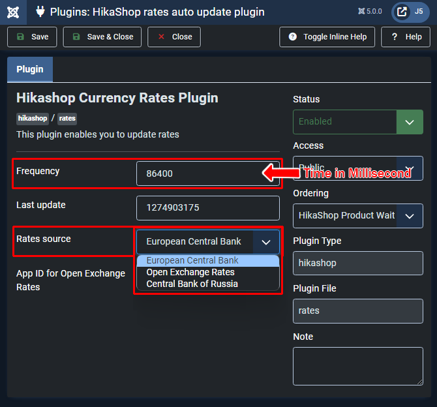Click the Plugin Type field
Screen dimensions: 437x407
tap(358, 263)
